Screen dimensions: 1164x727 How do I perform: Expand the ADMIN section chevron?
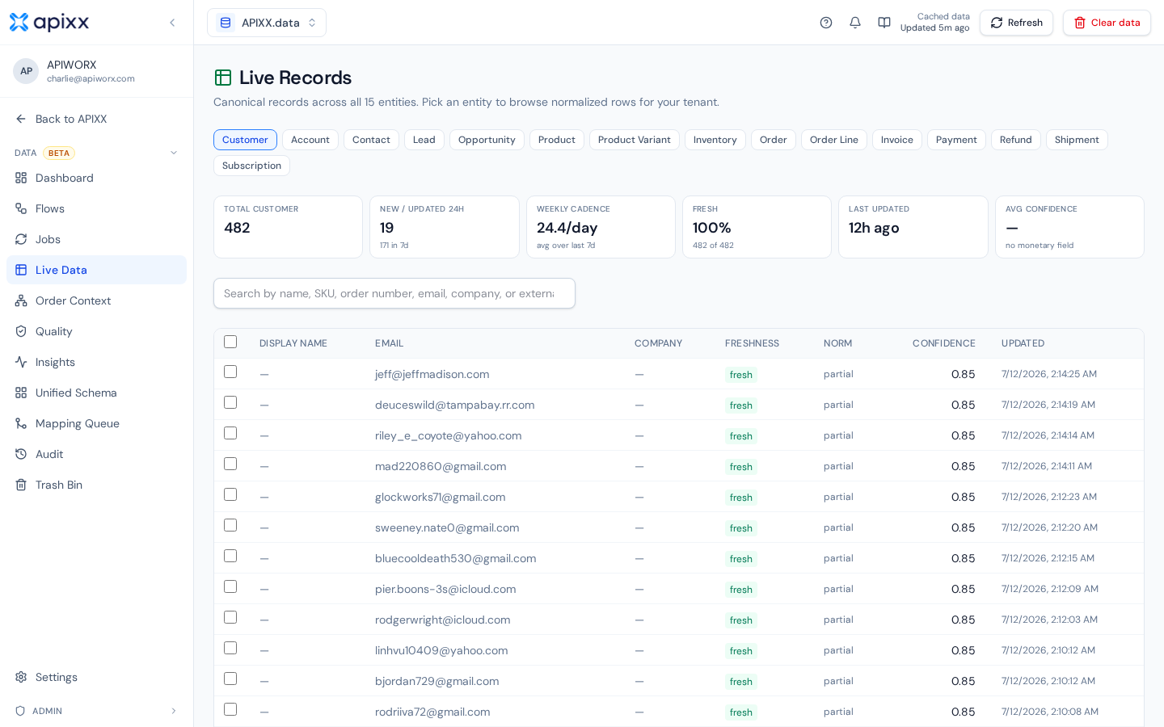tap(173, 711)
